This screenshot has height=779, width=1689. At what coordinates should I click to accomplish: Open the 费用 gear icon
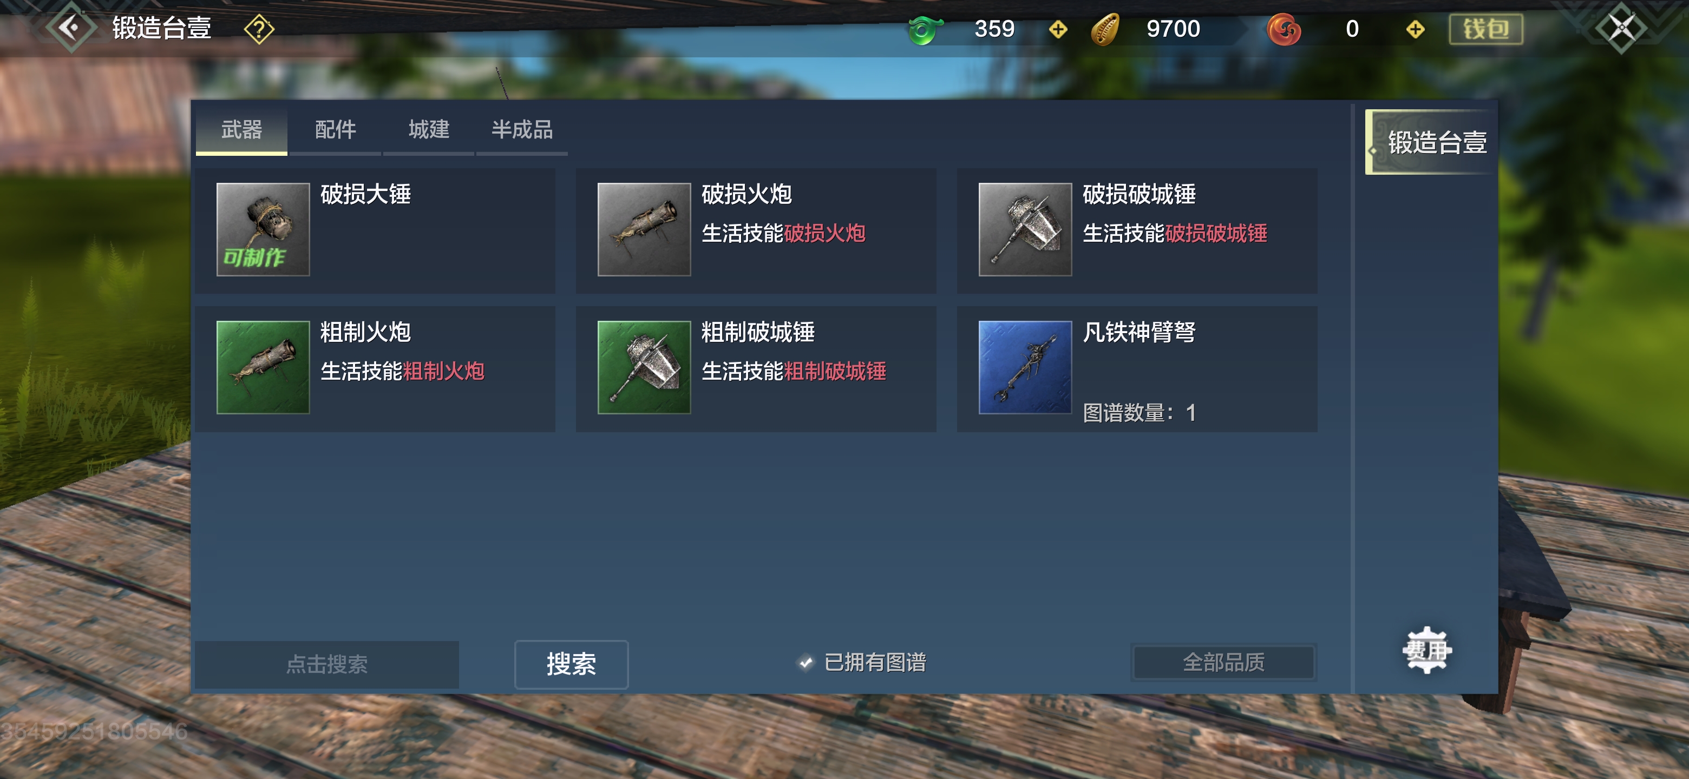pyautogui.click(x=1427, y=650)
